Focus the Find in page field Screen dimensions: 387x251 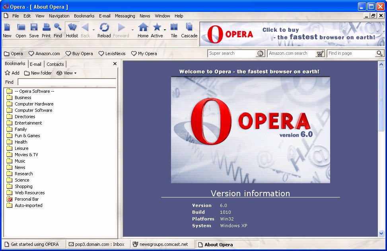pyautogui.click(x=352, y=54)
